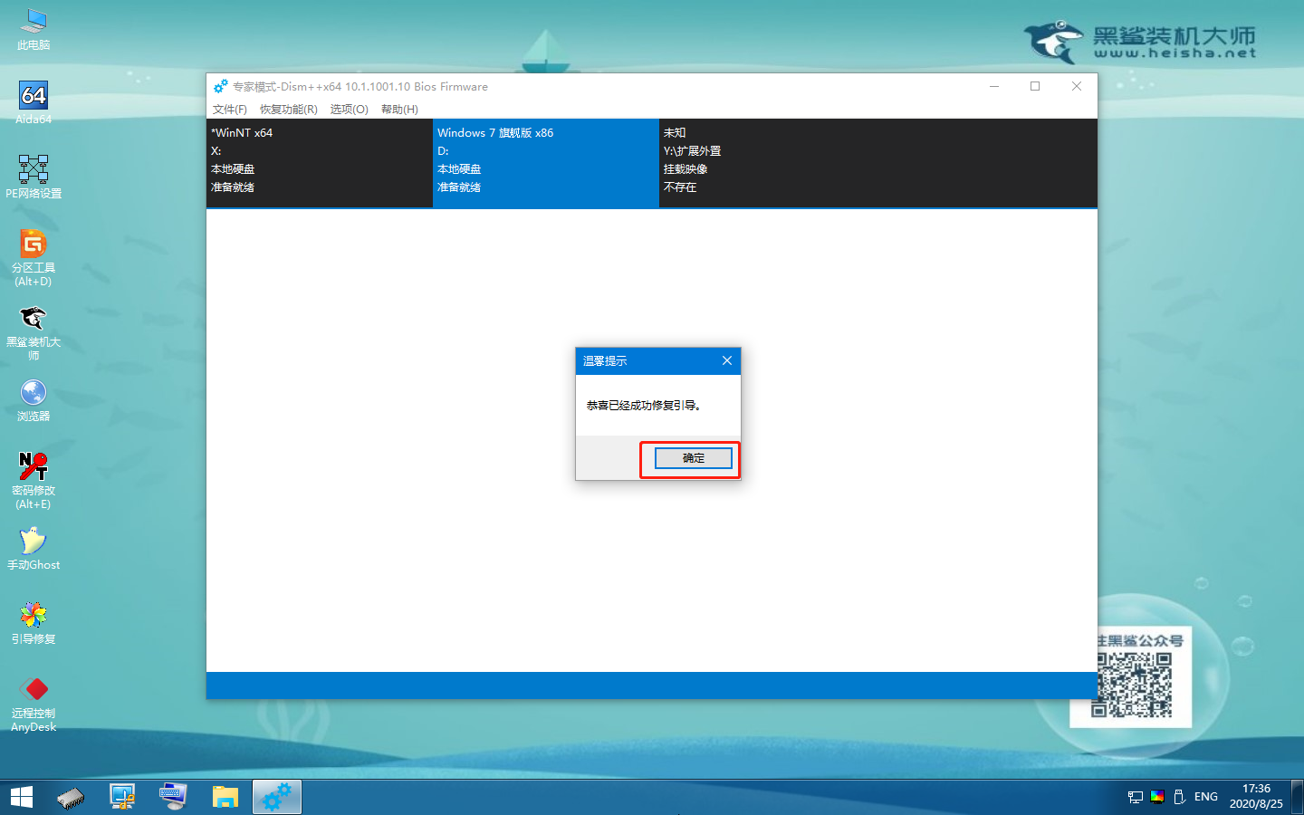This screenshot has height=815, width=1304.
Task: Close the 温馨提示 dialog with X
Action: tap(726, 360)
